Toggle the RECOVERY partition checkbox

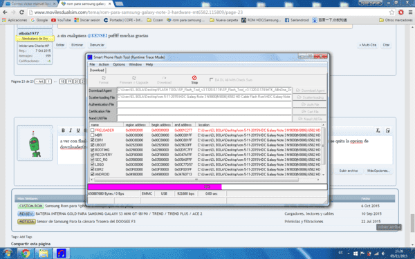tap(93, 155)
